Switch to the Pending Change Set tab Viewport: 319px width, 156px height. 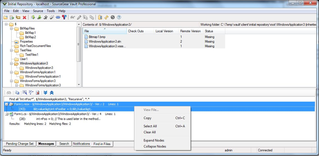pos(20,144)
